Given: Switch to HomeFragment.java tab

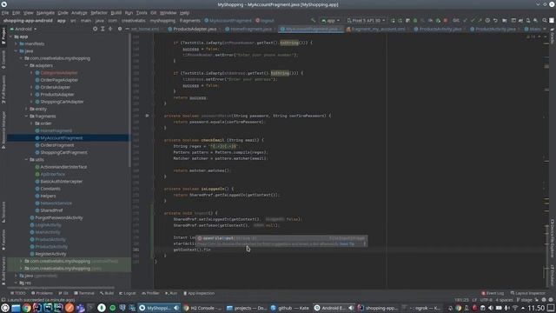Looking at the screenshot, I should [251, 29].
